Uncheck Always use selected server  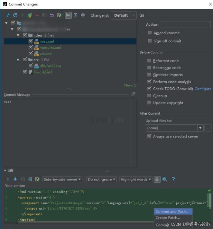coord(149,136)
